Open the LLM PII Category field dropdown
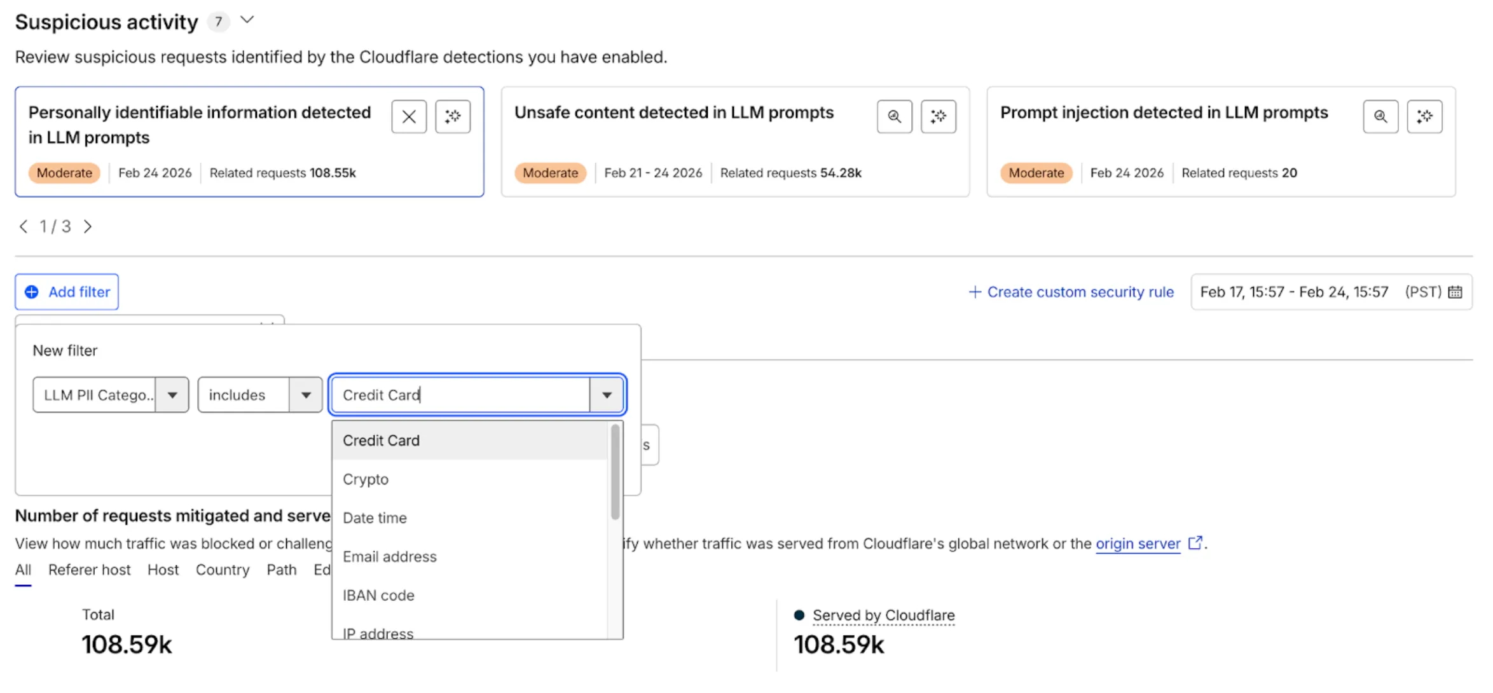The image size is (1493, 693). pos(172,394)
